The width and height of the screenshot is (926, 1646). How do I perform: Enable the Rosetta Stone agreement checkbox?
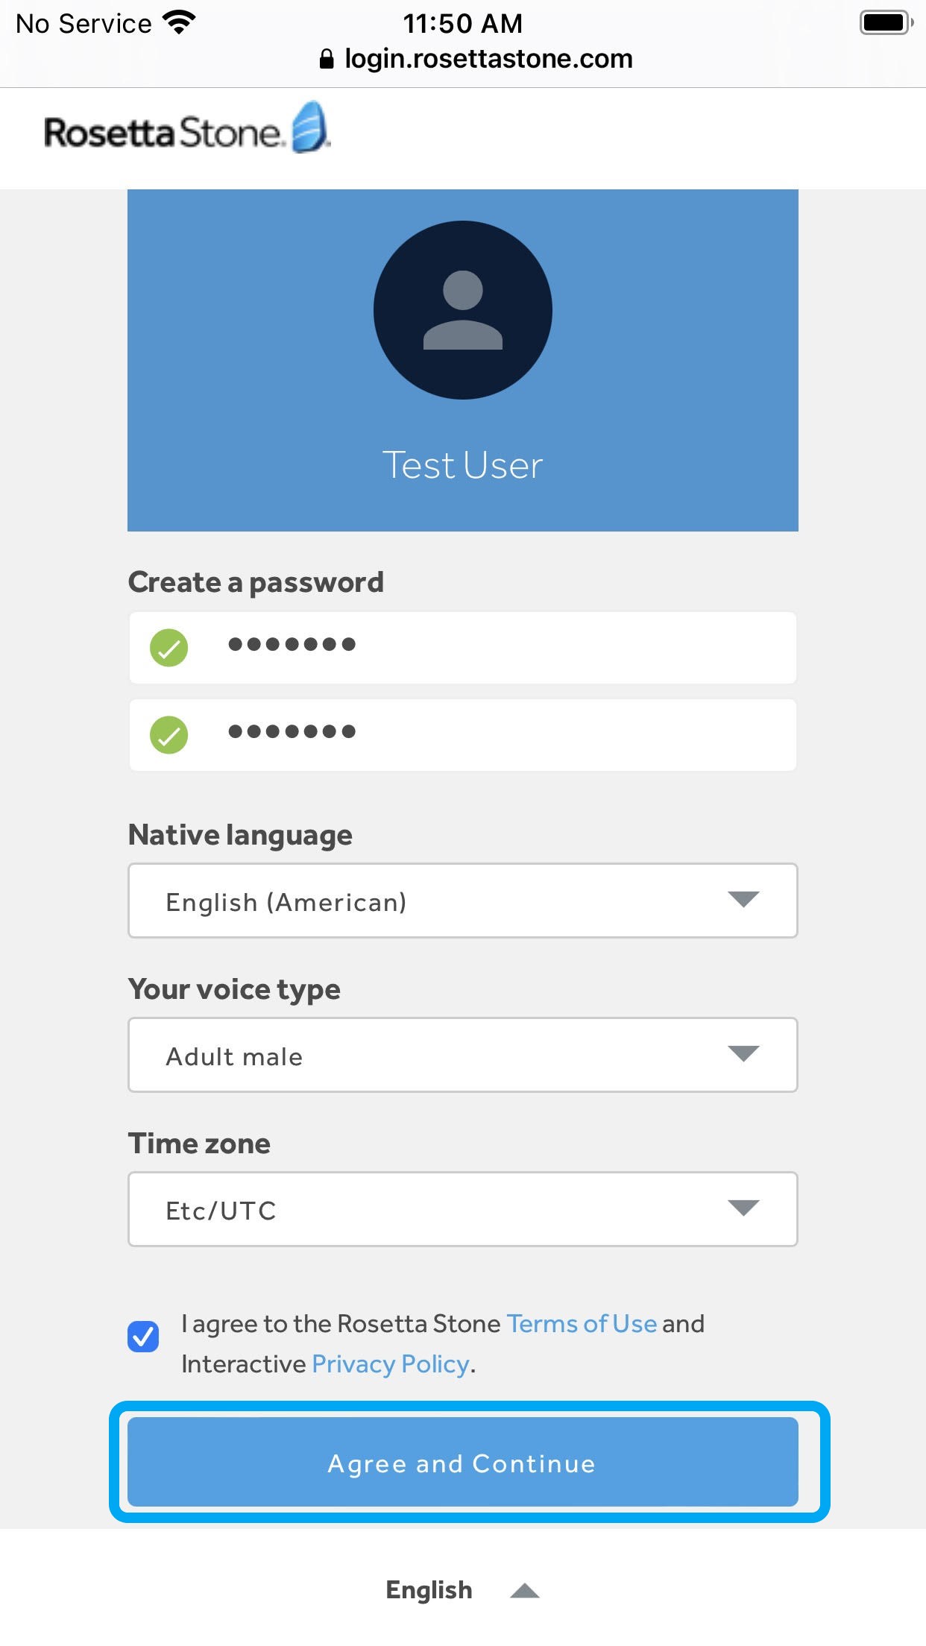point(144,1337)
